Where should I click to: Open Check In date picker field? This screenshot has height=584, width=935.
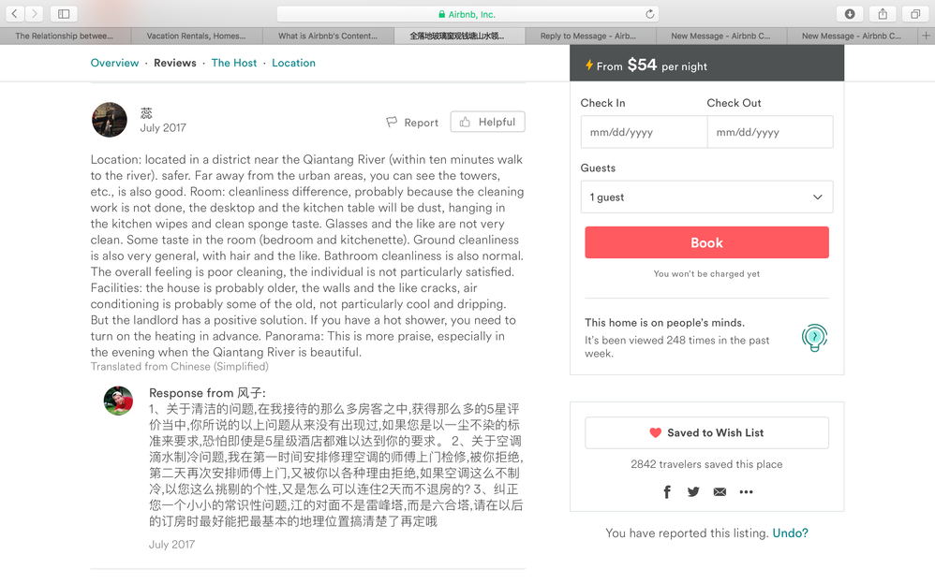[644, 132]
